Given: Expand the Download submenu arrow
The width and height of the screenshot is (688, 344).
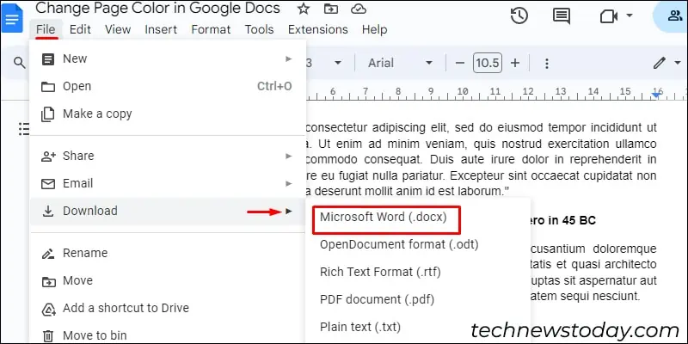Looking at the screenshot, I should 288,211.
